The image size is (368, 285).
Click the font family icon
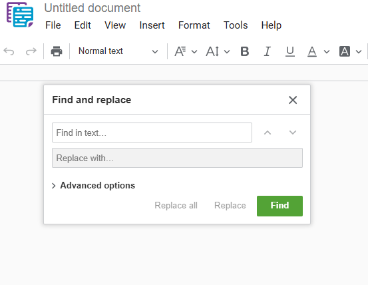pos(180,51)
